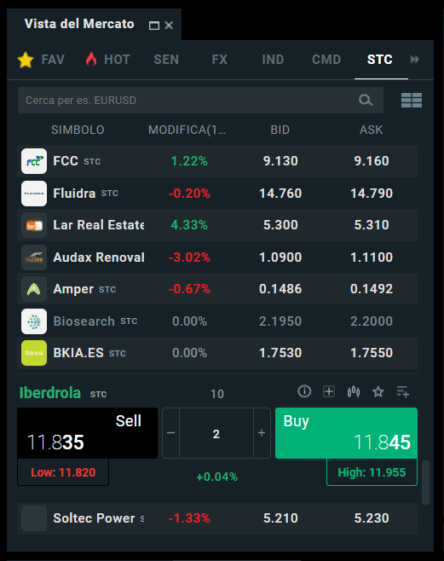Add Iberdrola to favorites star
The height and width of the screenshot is (561, 444).
coord(378,391)
